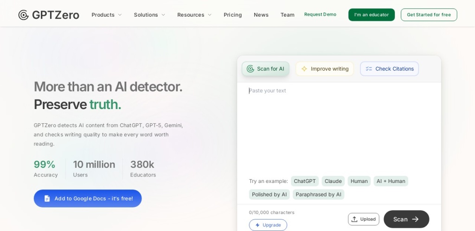Choose the Claude example text
The image size is (475, 231).
333,181
